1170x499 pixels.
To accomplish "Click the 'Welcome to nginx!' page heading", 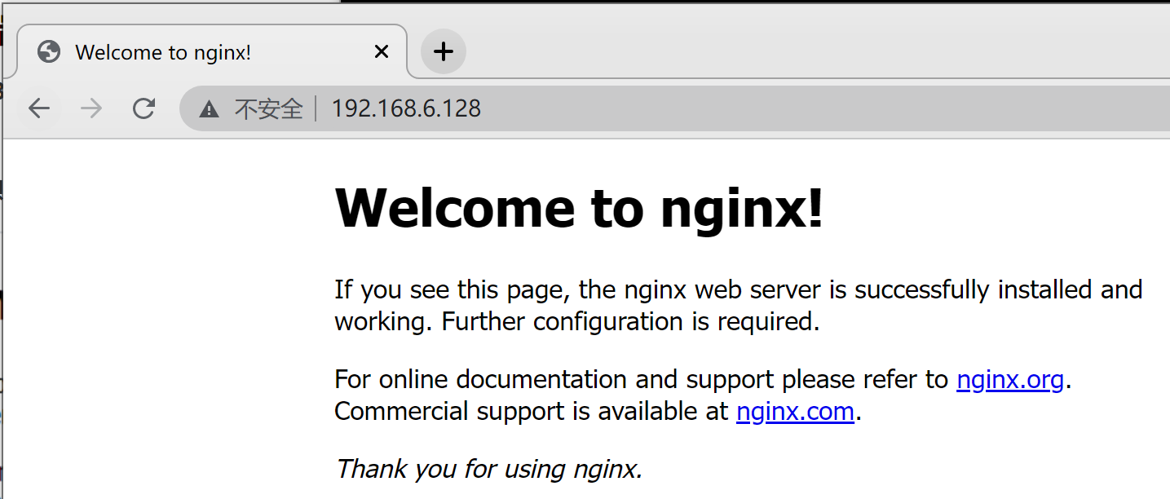I will click(x=580, y=209).
